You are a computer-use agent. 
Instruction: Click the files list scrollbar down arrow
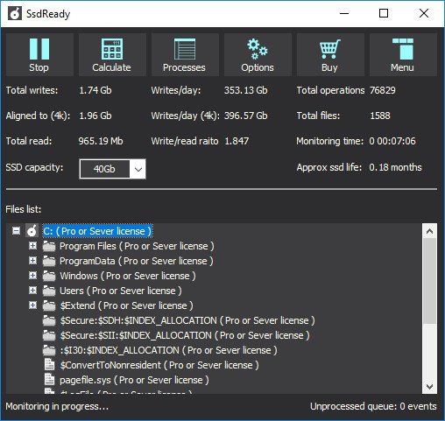click(x=429, y=387)
